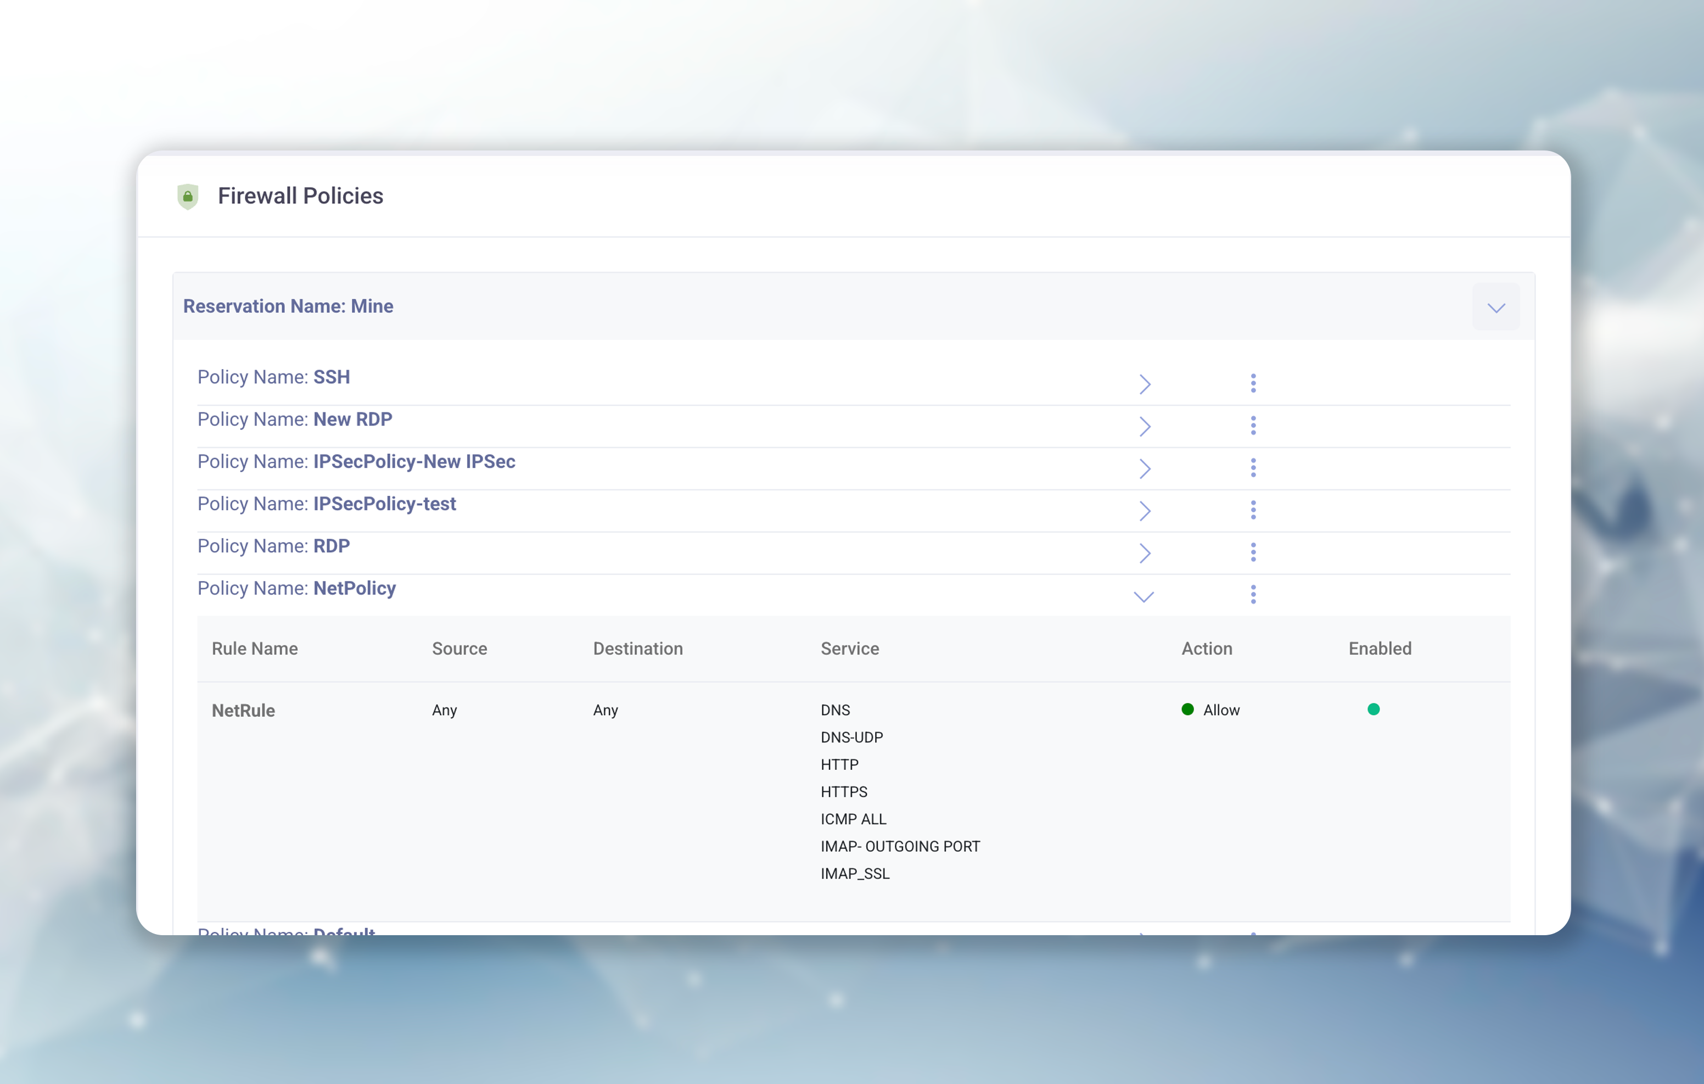Click the Policy Name IPSecPolicy-New IPSec row
The width and height of the screenshot is (1704, 1084).
(356, 462)
